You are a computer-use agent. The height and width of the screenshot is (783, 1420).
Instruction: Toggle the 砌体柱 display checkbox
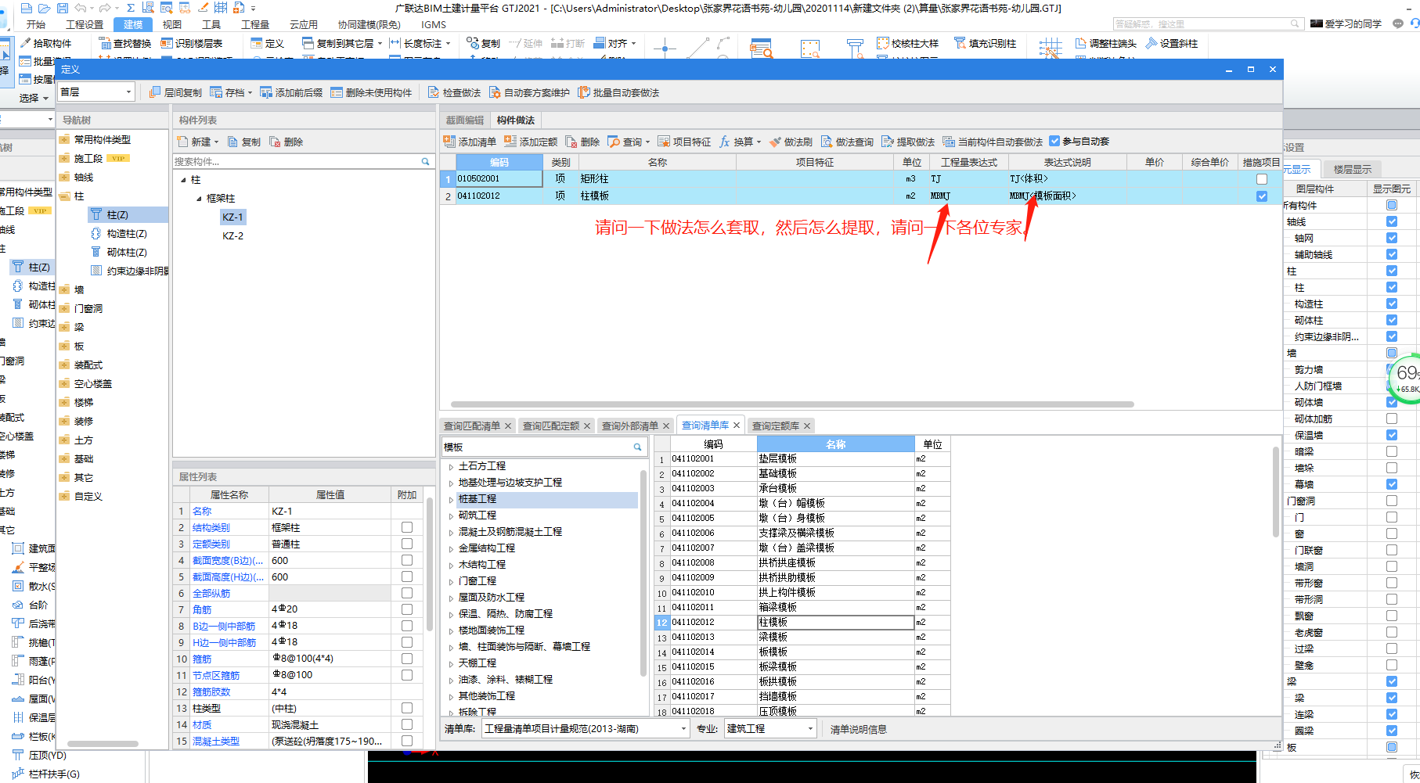pos(1392,320)
